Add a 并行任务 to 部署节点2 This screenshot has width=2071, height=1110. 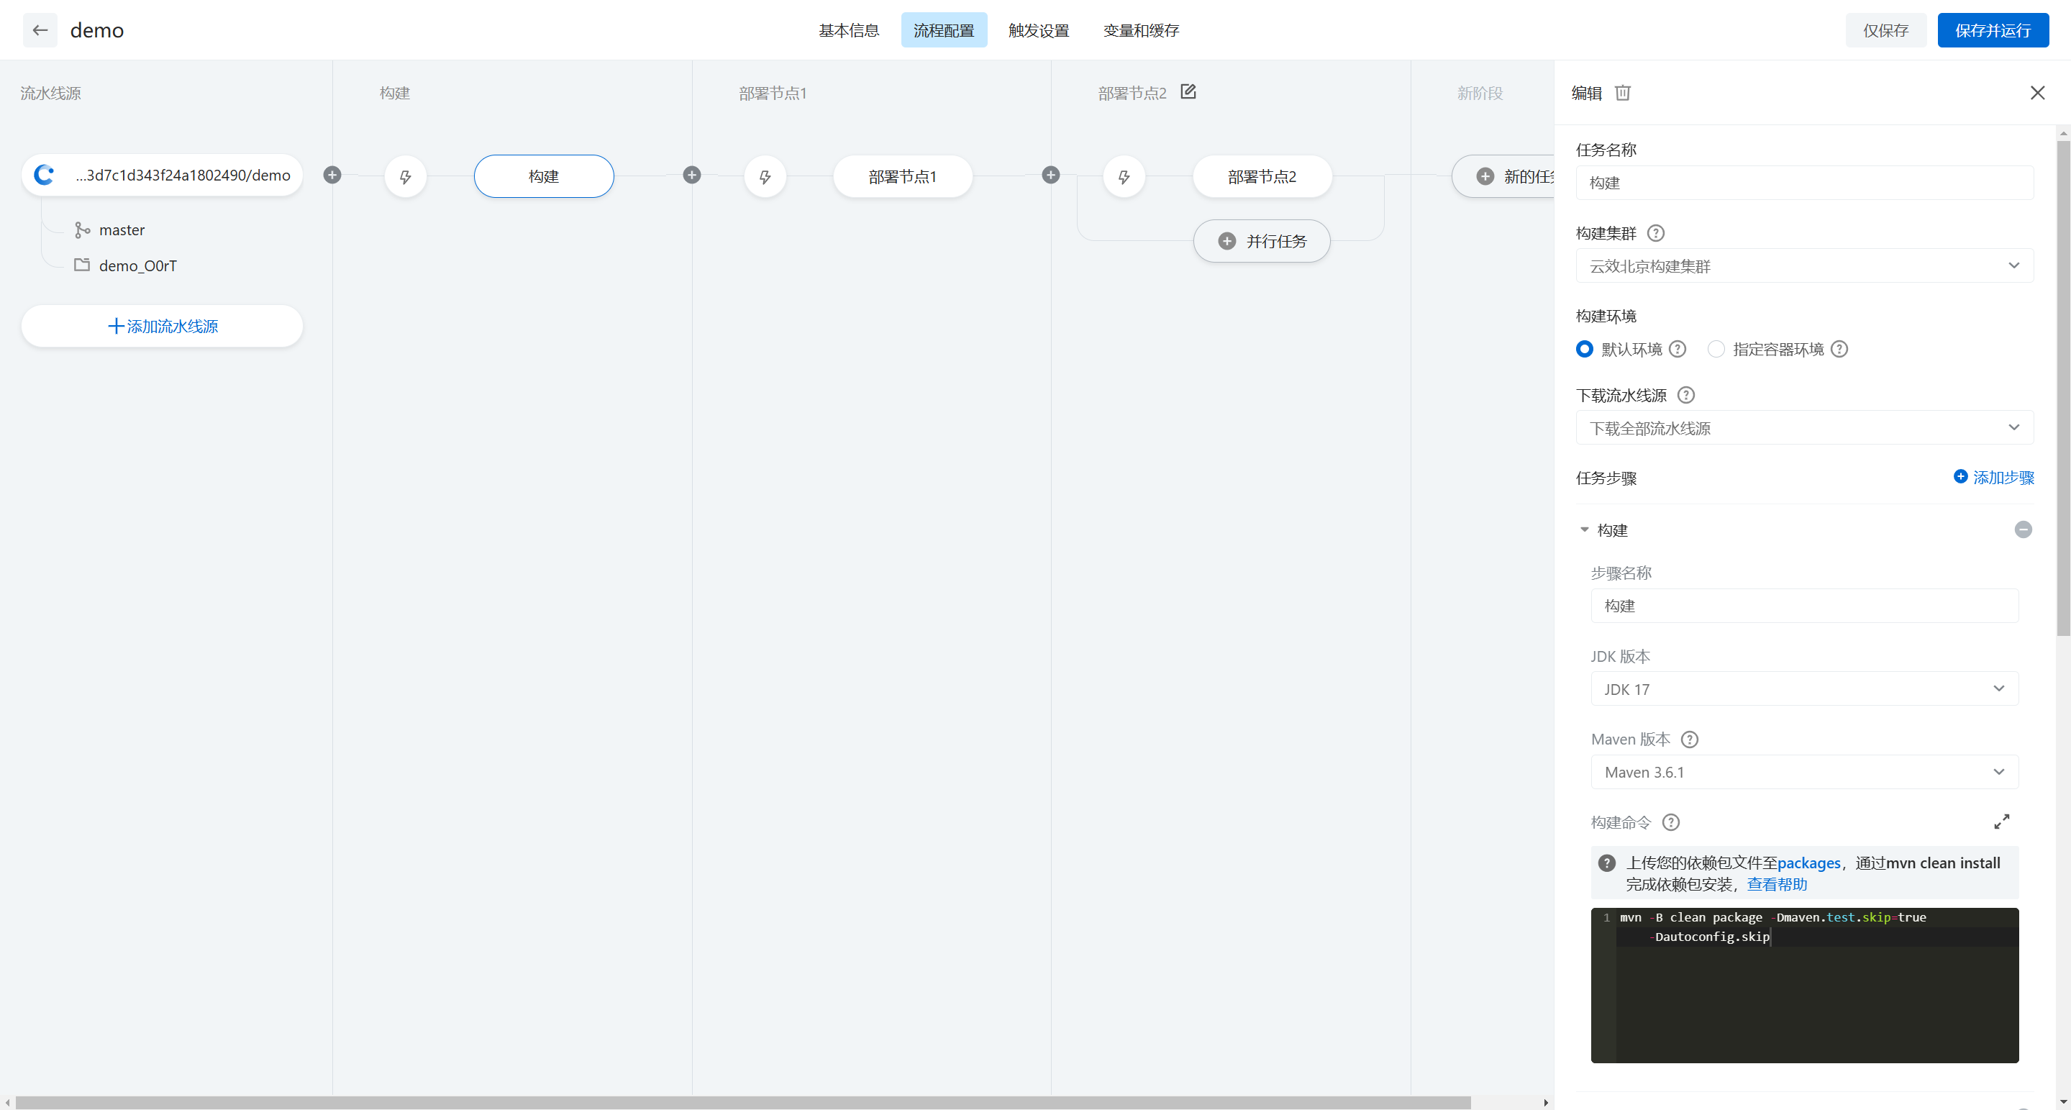click(x=1262, y=241)
